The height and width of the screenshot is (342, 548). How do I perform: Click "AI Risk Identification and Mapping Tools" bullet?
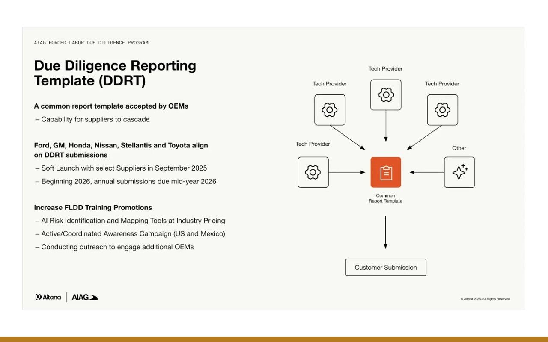[x=130, y=221]
